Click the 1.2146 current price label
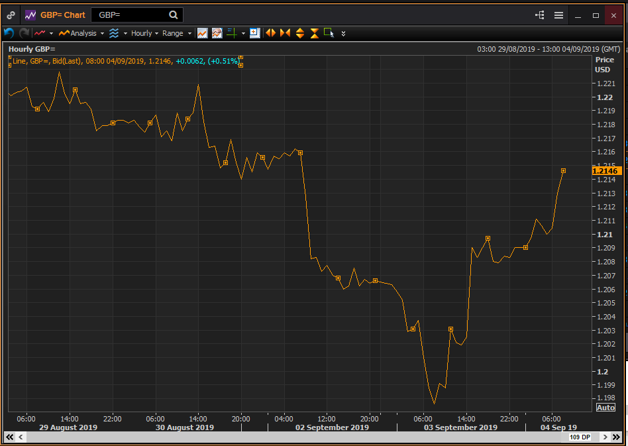628x446 pixels. [605, 171]
